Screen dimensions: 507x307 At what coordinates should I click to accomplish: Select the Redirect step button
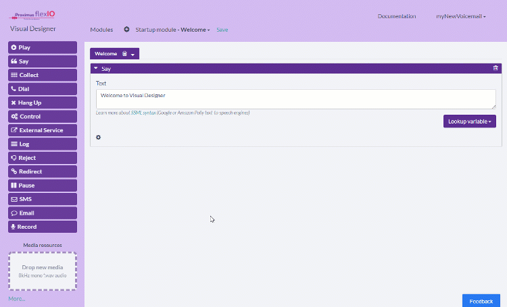(43, 172)
